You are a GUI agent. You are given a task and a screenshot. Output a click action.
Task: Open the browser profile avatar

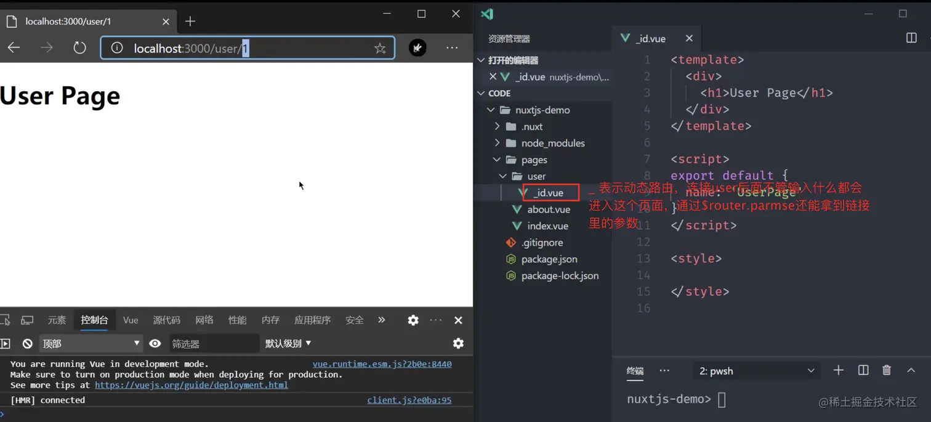pos(417,47)
